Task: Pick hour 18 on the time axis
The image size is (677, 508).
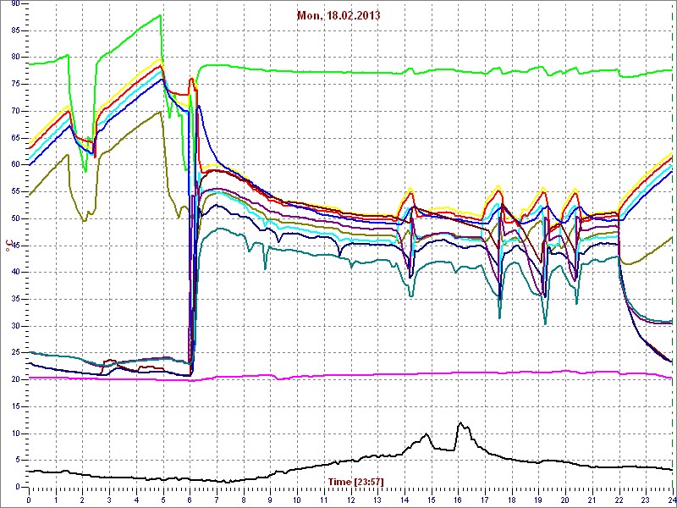Action: [512, 500]
